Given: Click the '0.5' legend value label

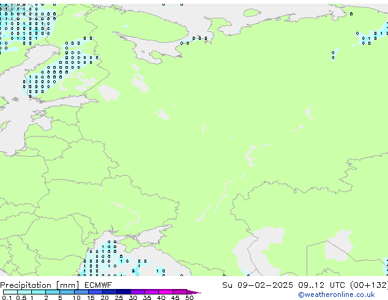Looking at the screenshot, I should tap(21, 298).
